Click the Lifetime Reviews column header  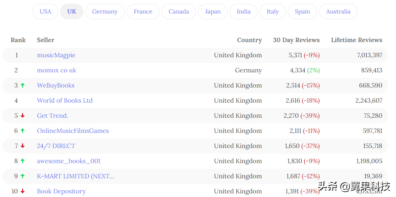(x=357, y=40)
